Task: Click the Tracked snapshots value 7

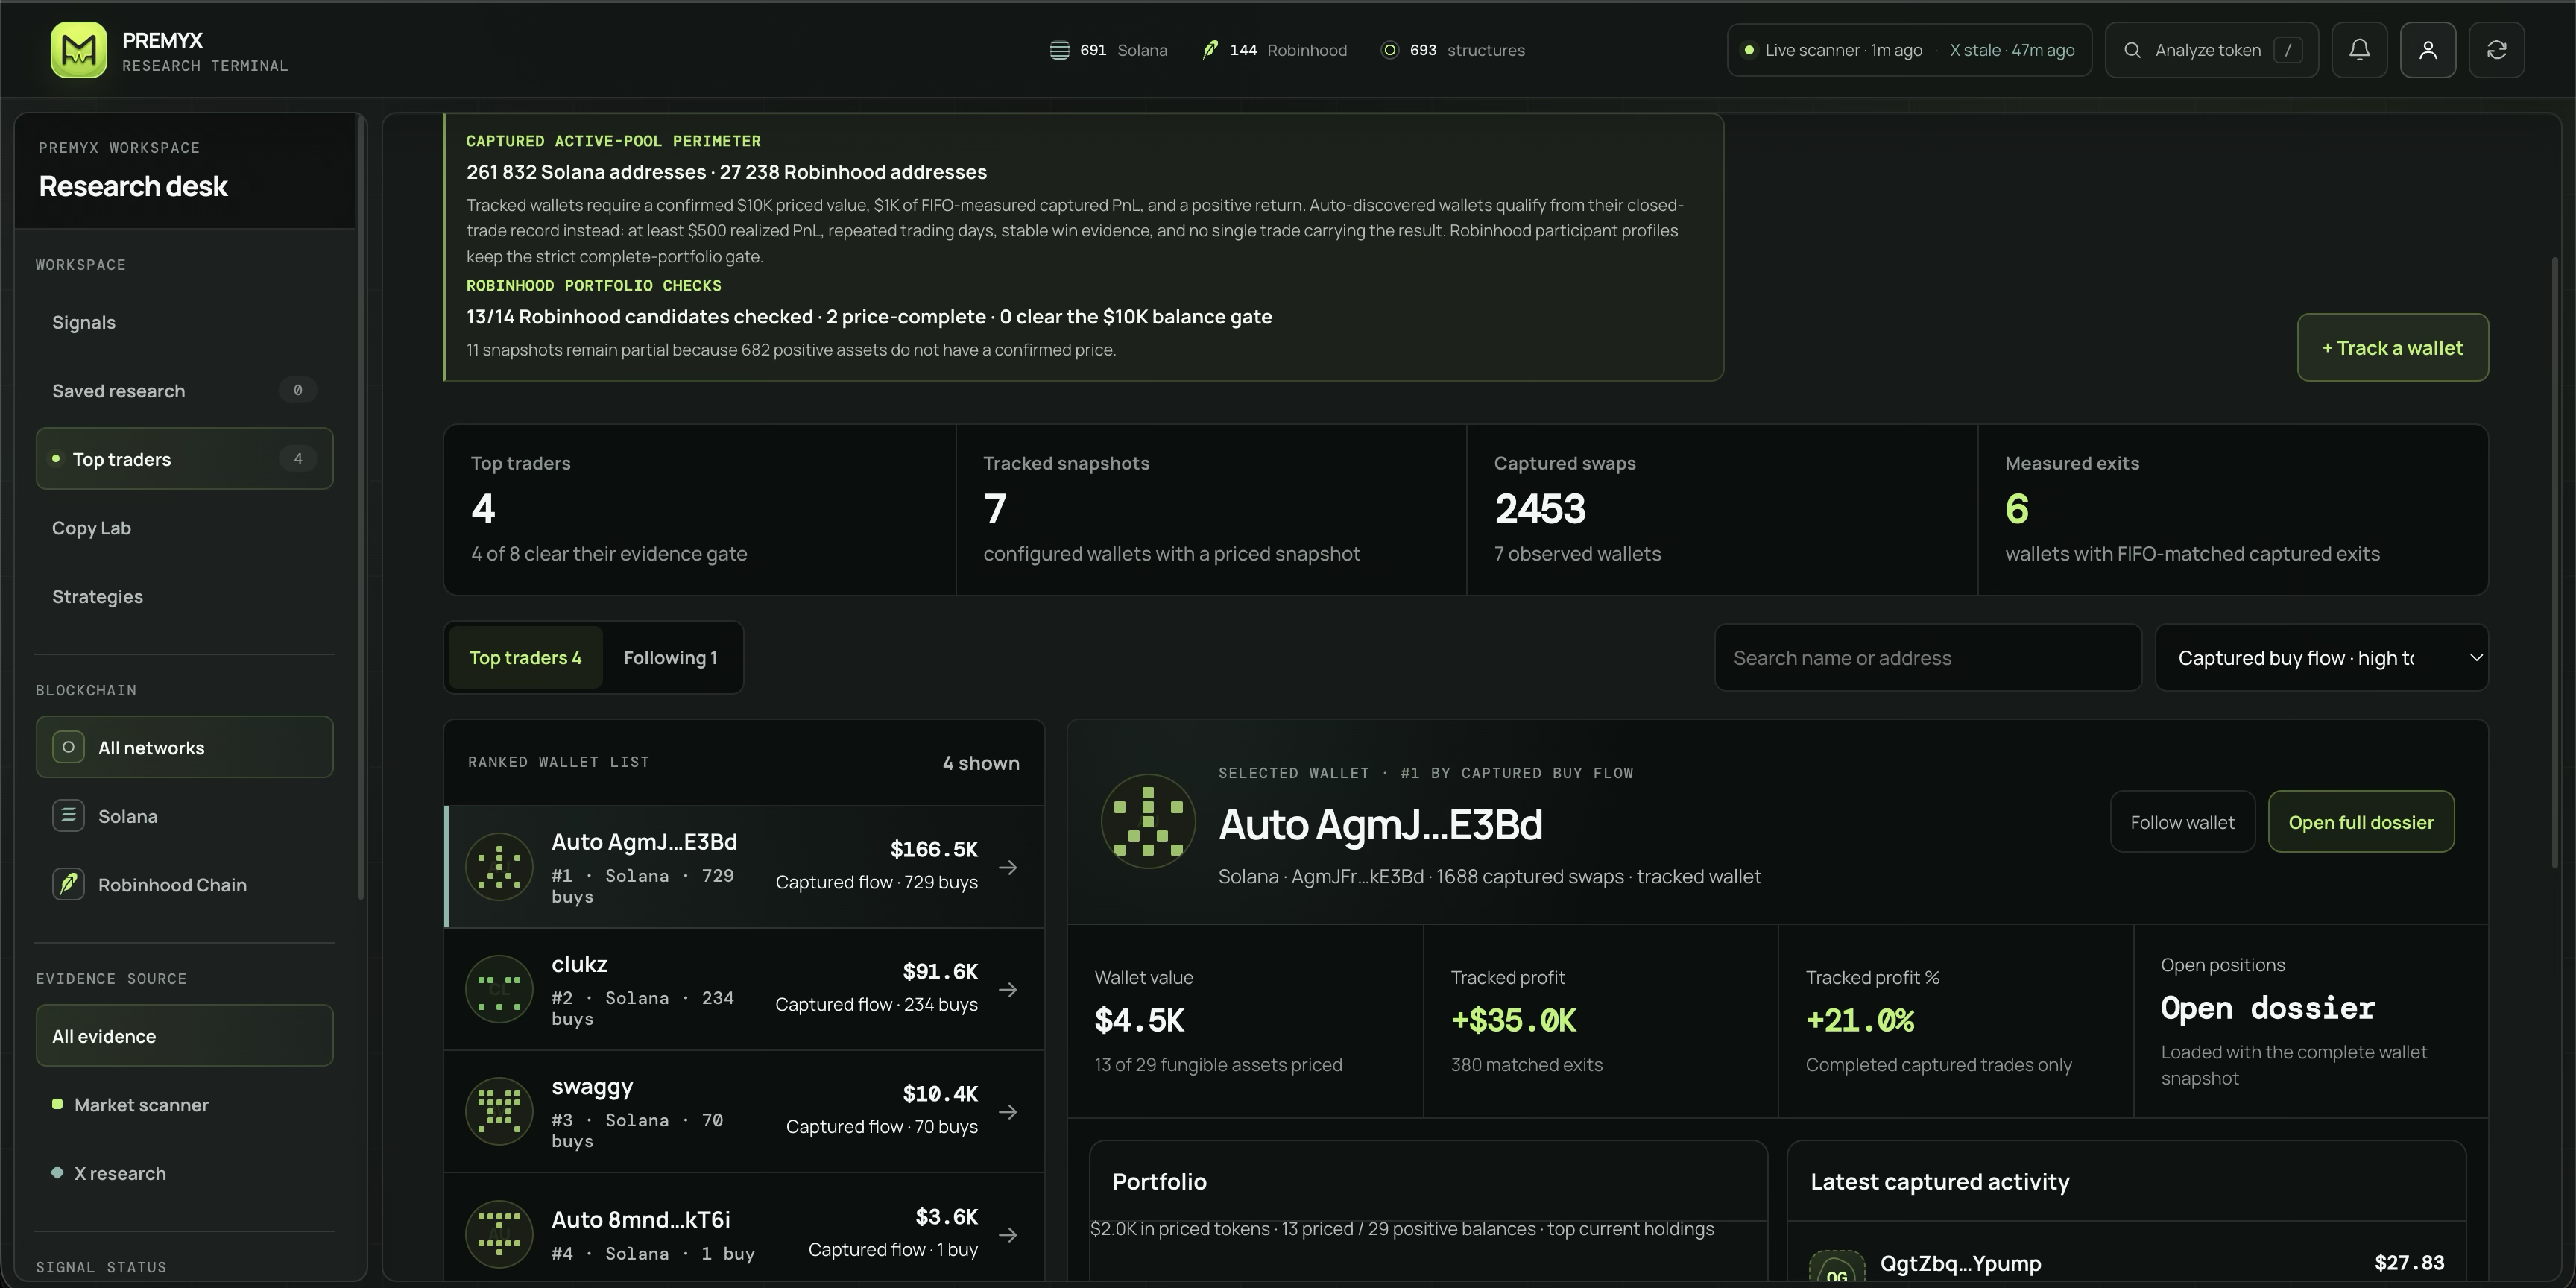Action: pos(995,508)
